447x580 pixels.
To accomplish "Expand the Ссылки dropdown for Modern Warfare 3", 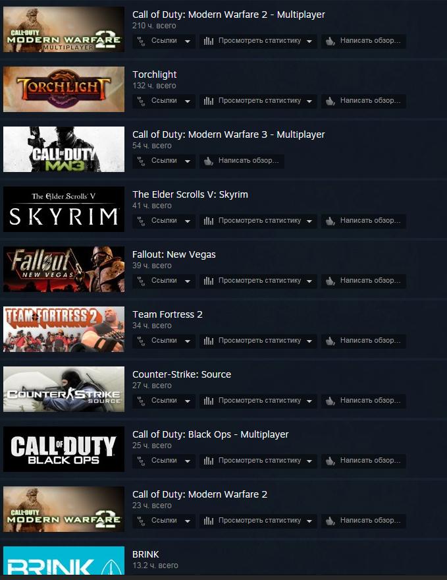I will (188, 161).
